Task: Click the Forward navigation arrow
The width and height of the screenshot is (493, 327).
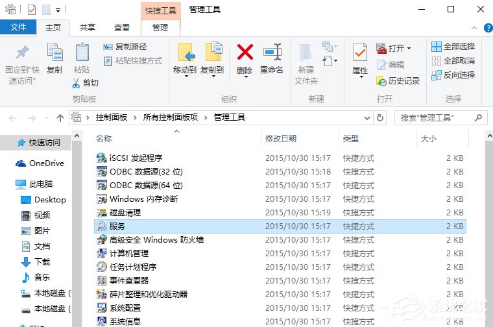Action: pyautogui.click(x=31, y=118)
